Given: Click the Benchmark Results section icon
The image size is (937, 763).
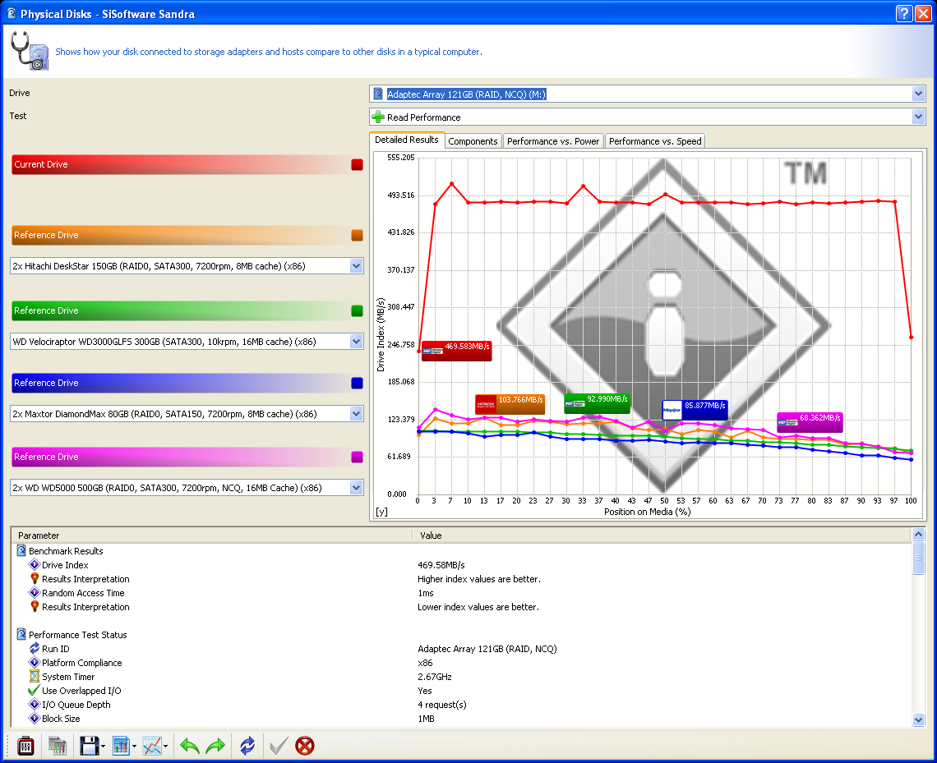Looking at the screenshot, I should [x=21, y=550].
